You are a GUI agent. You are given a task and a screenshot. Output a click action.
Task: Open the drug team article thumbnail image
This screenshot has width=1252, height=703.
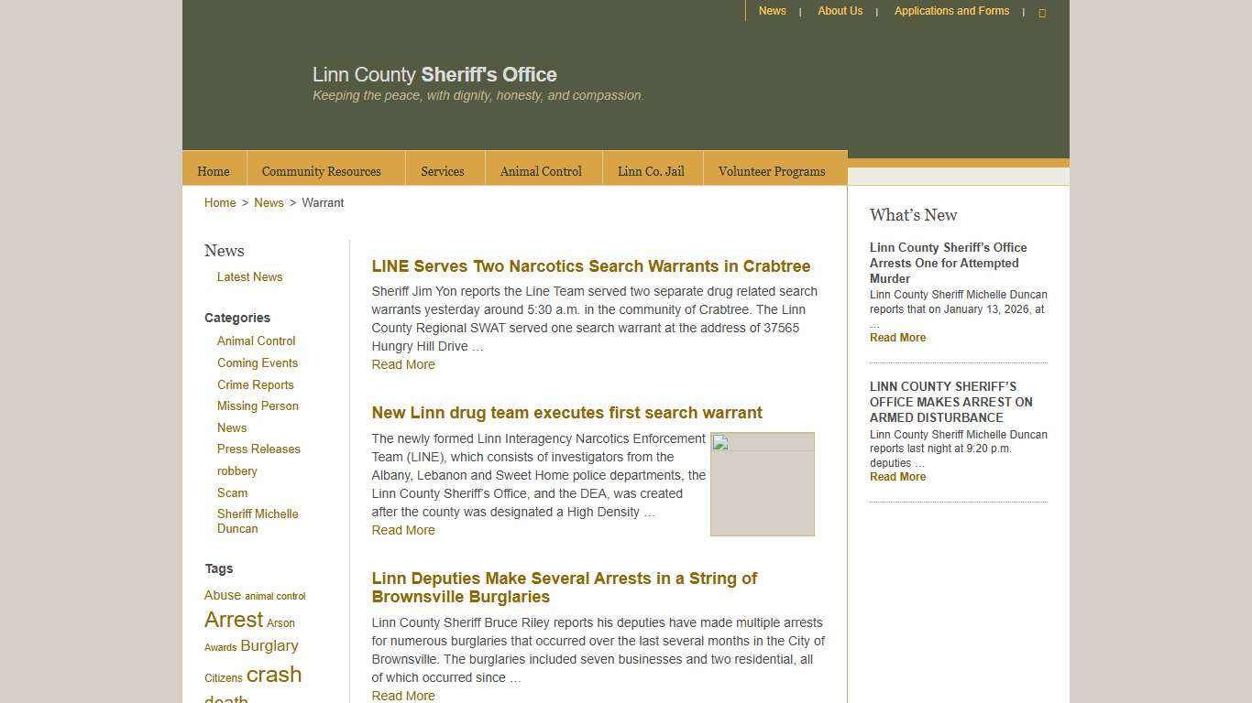pyautogui.click(x=762, y=483)
